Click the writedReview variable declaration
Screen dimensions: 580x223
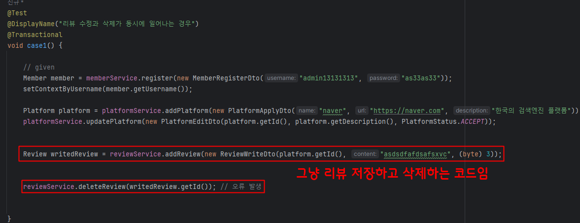[74, 154]
